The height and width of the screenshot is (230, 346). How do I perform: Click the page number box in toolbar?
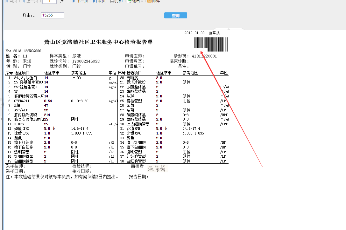click(x=49, y=1)
